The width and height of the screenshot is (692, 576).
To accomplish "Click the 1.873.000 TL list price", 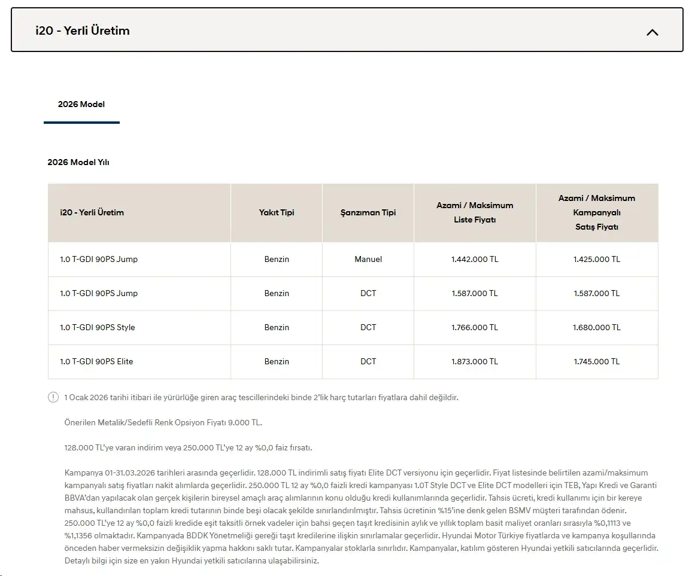I will (475, 362).
